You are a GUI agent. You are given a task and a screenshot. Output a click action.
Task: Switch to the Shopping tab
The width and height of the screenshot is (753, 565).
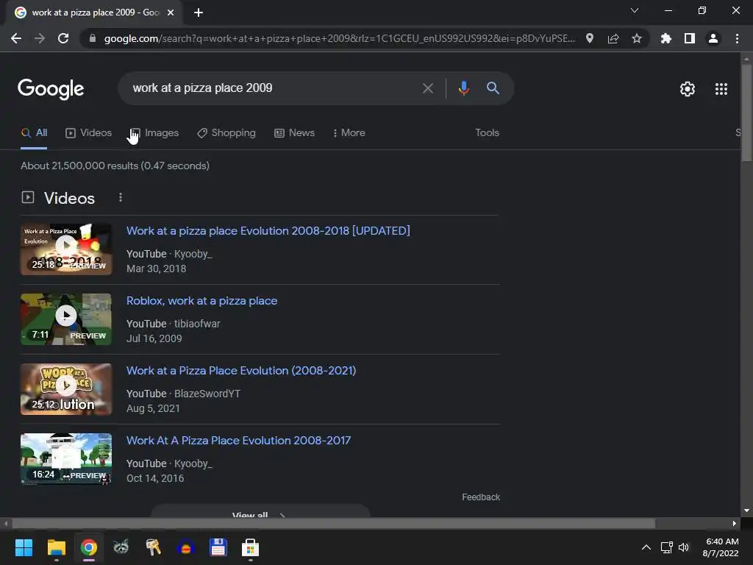226,133
